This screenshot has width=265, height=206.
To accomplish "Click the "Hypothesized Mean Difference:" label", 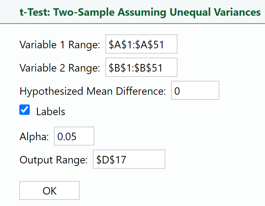I will point(93,91).
